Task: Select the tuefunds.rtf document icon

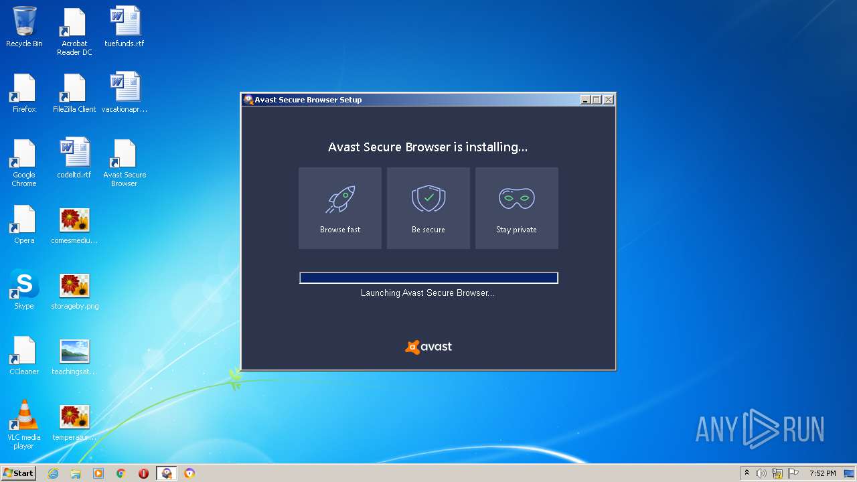Action: (x=125, y=27)
